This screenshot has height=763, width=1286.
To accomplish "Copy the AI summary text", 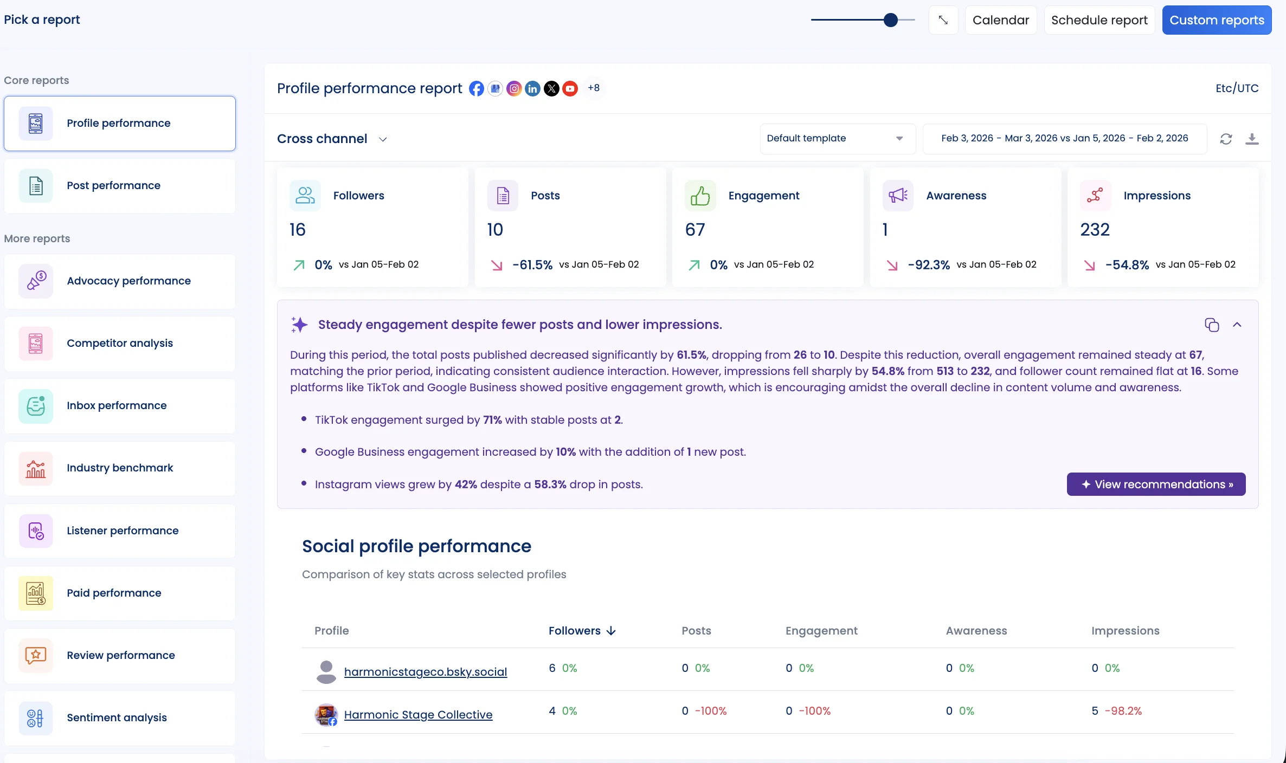I will 1212,325.
